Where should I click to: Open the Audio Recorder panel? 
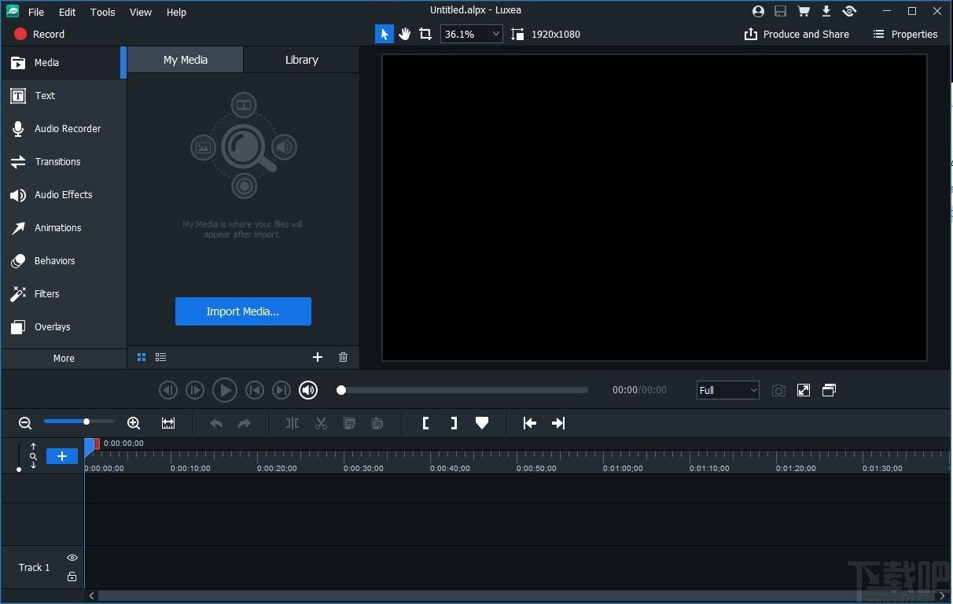pos(63,128)
